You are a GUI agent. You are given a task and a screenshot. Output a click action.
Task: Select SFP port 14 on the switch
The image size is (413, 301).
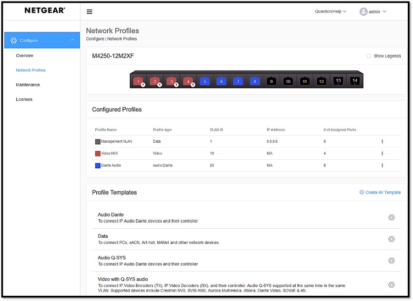coord(355,81)
